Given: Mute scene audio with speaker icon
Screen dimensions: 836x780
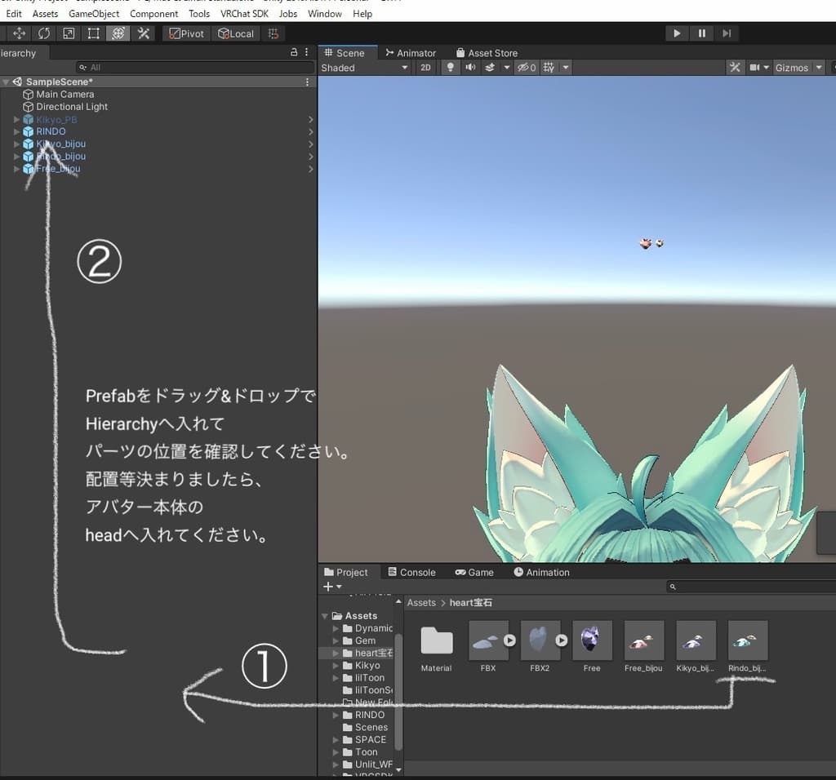Looking at the screenshot, I should click(x=470, y=68).
